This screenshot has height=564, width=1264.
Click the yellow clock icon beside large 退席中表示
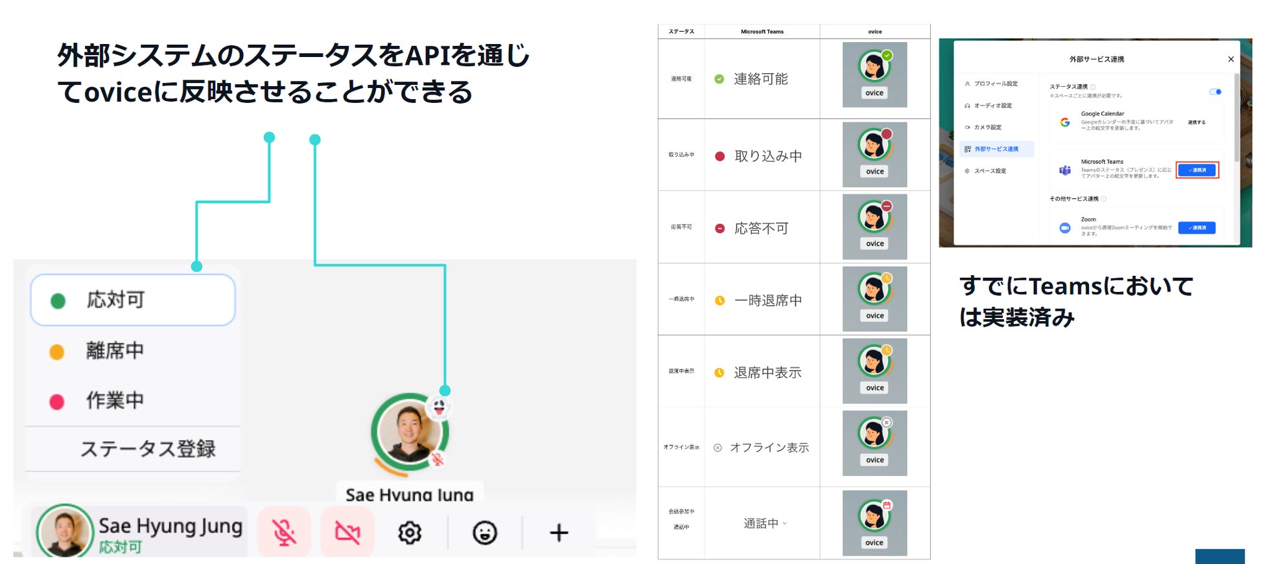719,373
